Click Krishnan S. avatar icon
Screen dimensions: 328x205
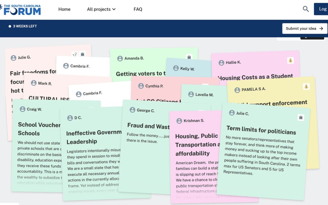point(179,121)
